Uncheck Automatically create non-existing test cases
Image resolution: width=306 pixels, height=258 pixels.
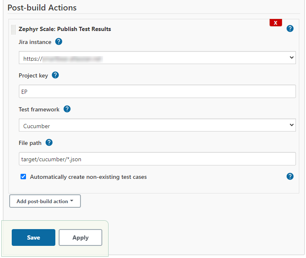click(23, 177)
